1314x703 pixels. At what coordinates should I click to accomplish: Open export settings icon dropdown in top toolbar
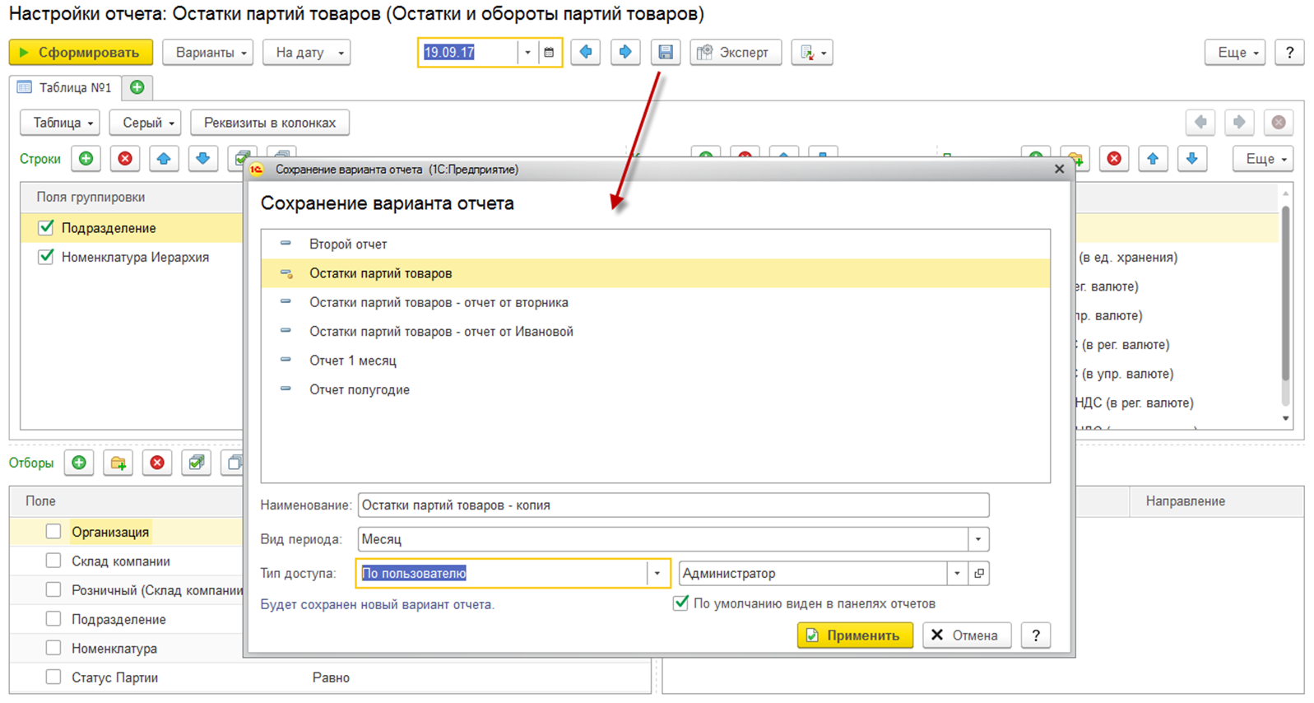pos(812,53)
